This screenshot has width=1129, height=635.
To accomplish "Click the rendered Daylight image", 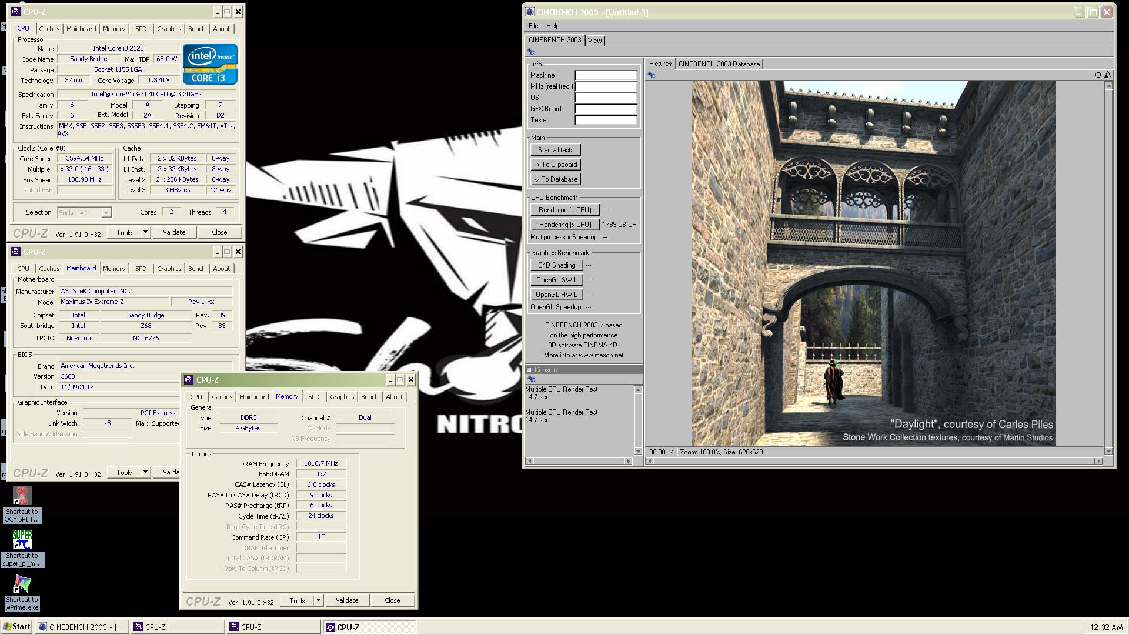I will pyautogui.click(x=873, y=263).
